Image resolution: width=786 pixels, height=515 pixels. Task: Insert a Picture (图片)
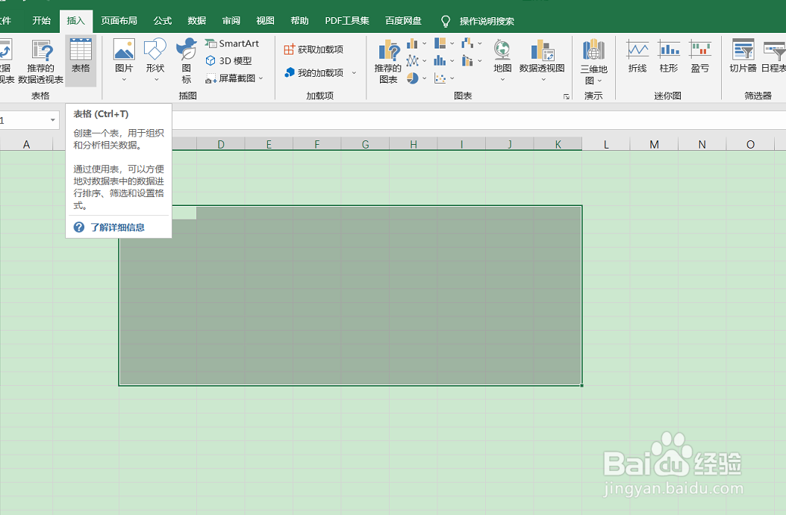pyautogui.click(x=124, y=60)
